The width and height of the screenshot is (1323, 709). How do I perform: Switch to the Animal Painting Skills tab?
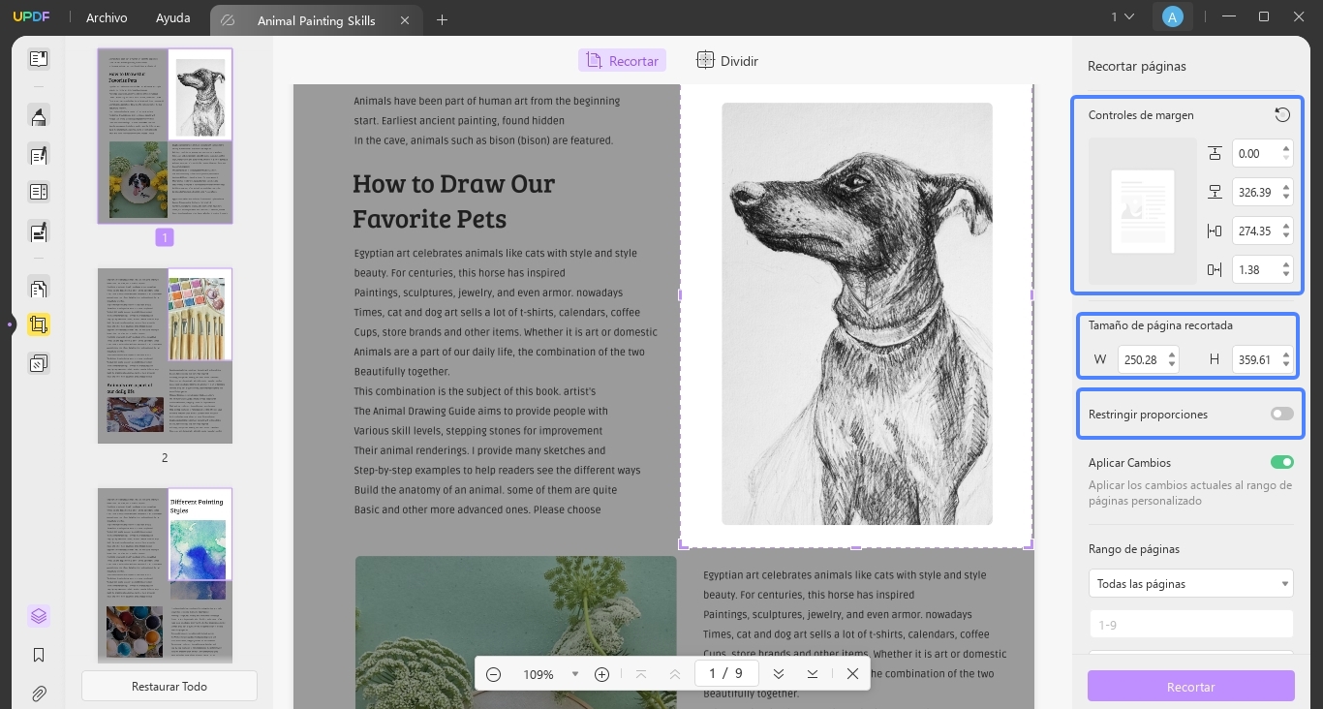tap(317, 20)
